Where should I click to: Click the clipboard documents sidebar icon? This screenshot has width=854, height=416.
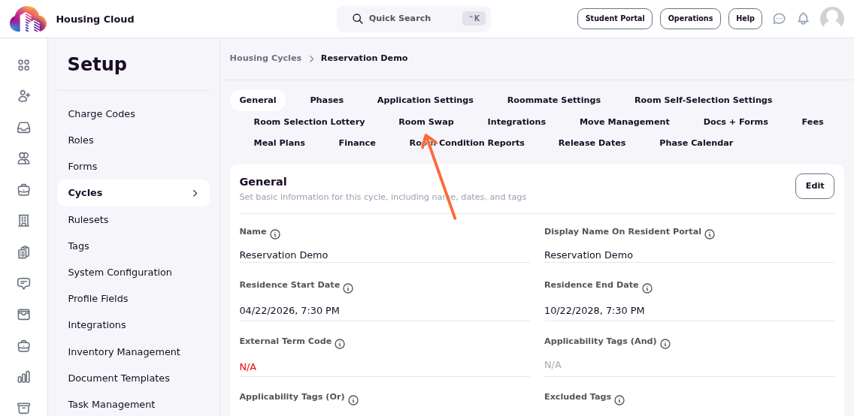click(23, 252)
